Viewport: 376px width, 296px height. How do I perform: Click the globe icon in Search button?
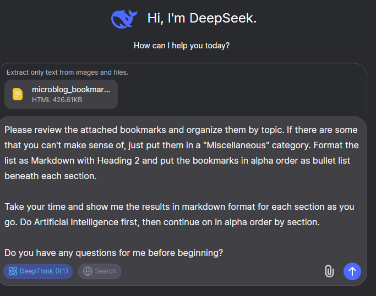click(88, 271)
